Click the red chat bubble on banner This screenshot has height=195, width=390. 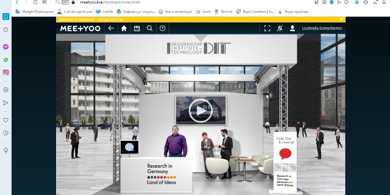click(285, 154)
